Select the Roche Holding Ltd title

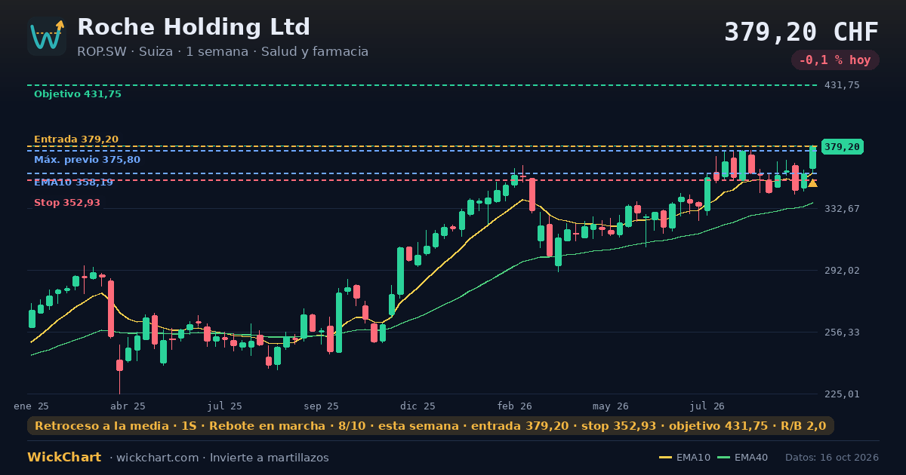pos(193,27)
